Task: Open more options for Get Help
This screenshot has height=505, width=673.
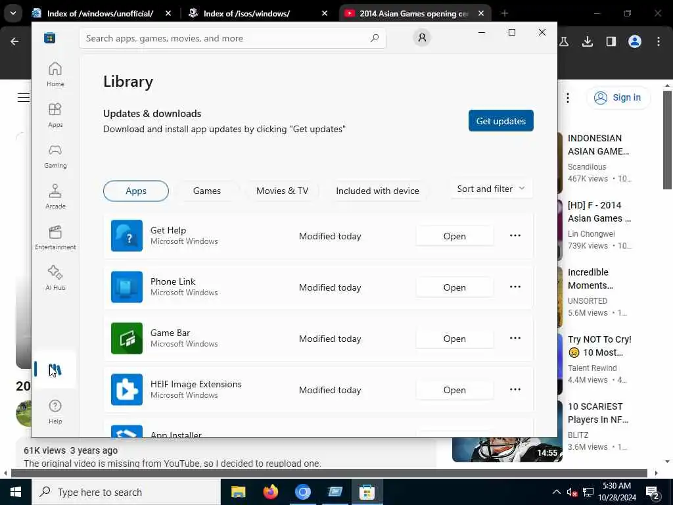Action: [x=515, y=235]
